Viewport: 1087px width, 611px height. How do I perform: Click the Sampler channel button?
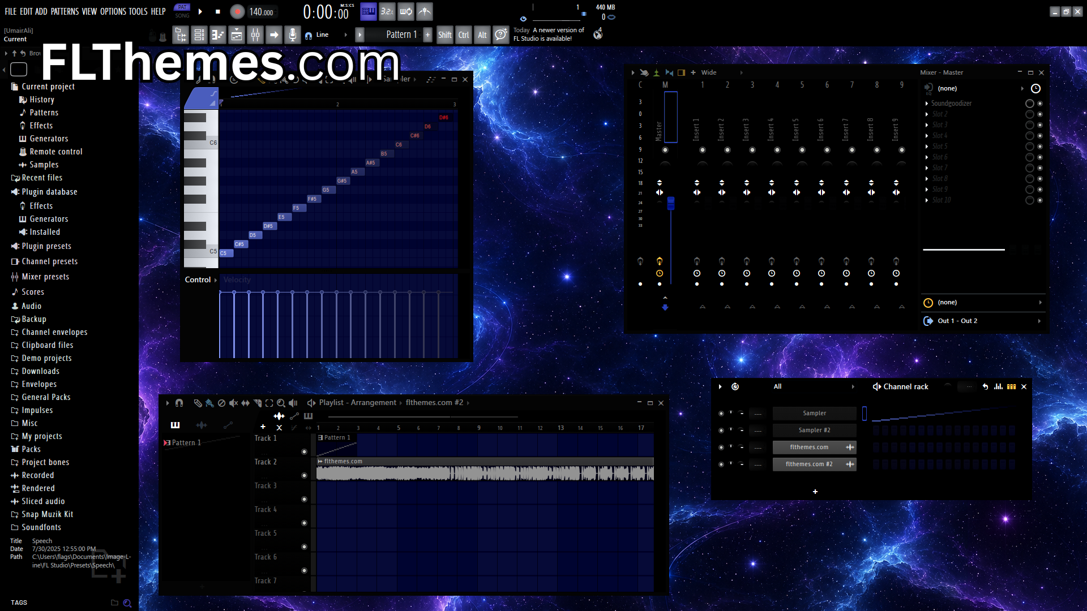click(x=814, y=414)
